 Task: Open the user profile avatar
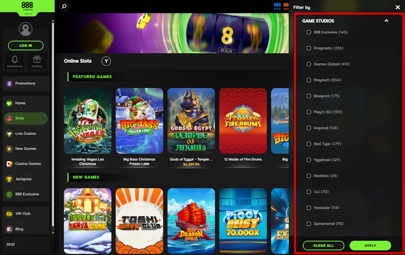pyautogui.click(x=26, y=29)
